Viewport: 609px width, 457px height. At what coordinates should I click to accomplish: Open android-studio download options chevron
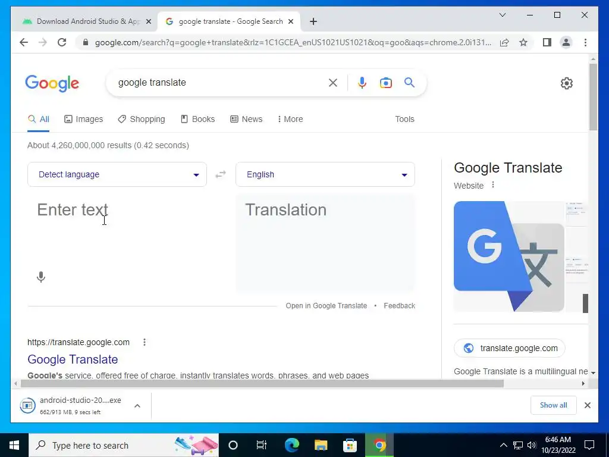click(x=137, y=406)
